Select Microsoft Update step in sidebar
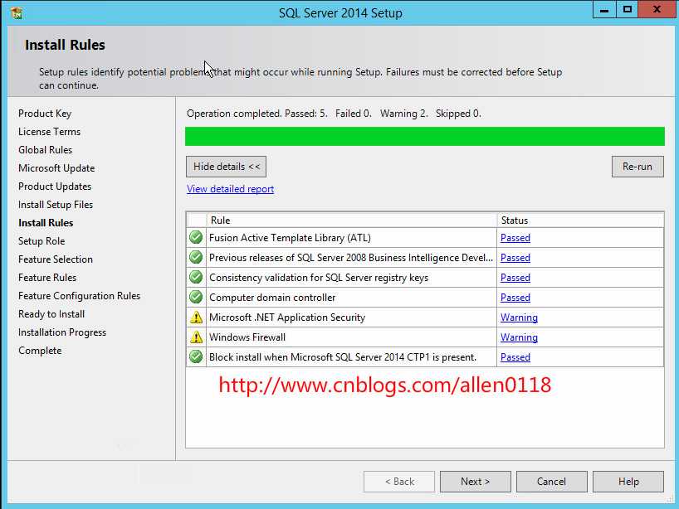The width and height of the screenshot is (679, 509). [56, 168]
